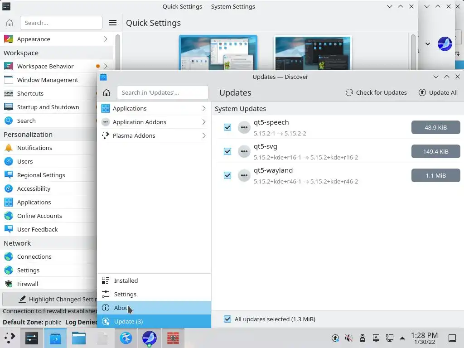Click Check for Updates button

pyautogui.click(x=376, y=92)
